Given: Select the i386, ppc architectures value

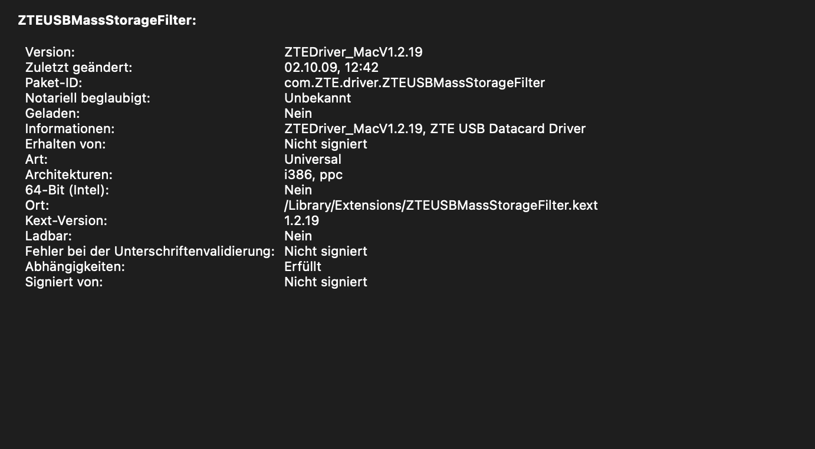Looking at the screenshot, I should pyautogui.click(x=313, y=174).
